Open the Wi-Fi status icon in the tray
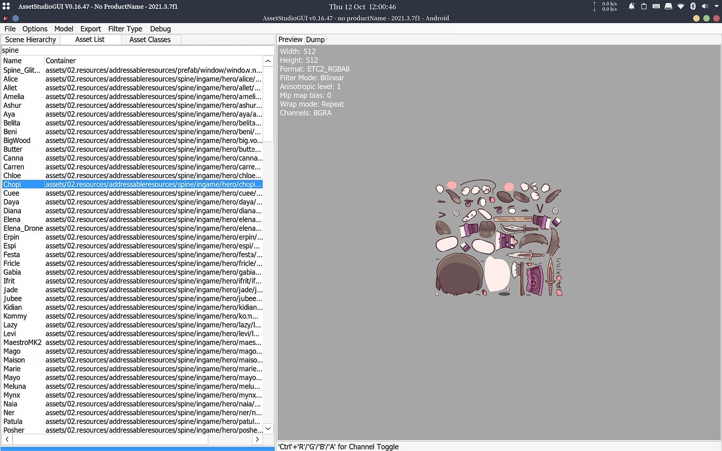The width and height of the screenshot is (722, 451). coord(680,6)
